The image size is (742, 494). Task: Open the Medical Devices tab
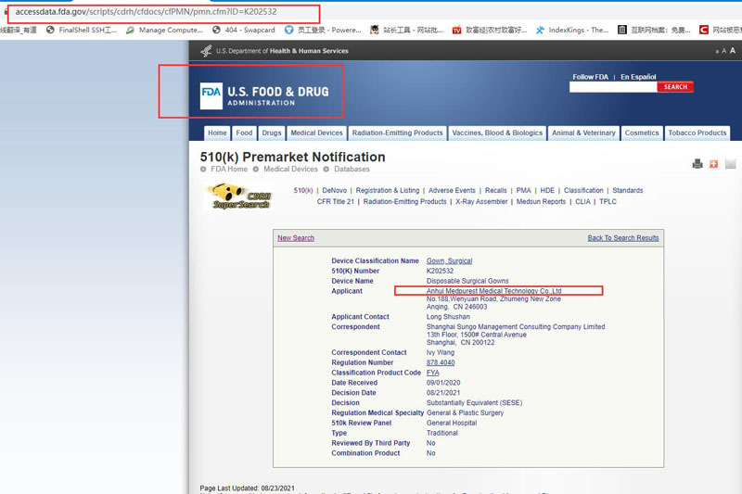(316, 133)
